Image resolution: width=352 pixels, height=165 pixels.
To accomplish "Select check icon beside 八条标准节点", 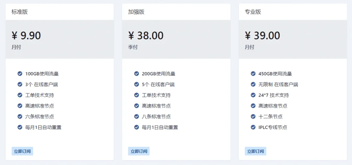I will 136,116.
